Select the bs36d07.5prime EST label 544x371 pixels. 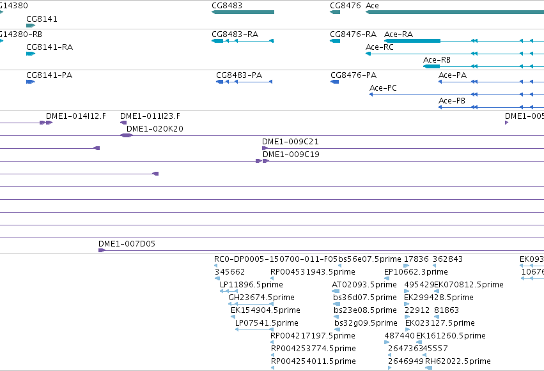pyautogui.click(x=364, y=298)
